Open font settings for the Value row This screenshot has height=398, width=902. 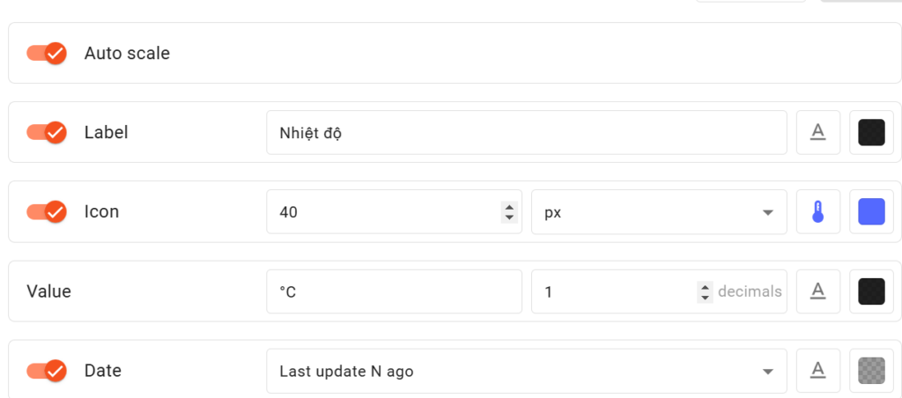pyautogui.click(x=817, y=291)
